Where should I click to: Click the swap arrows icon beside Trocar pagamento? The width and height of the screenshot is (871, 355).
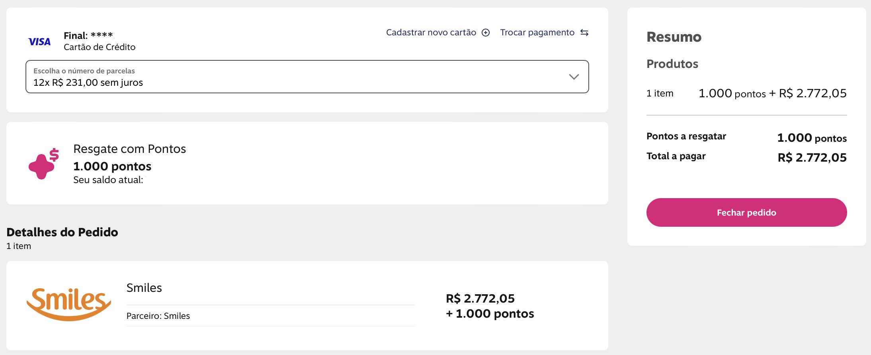click(x=584, y=33)
